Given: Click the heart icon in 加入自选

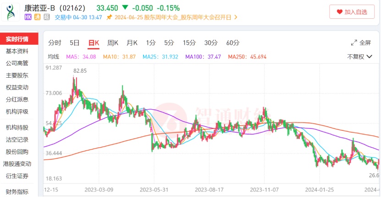Looking at the screenshot, I should tap(339, 12).
